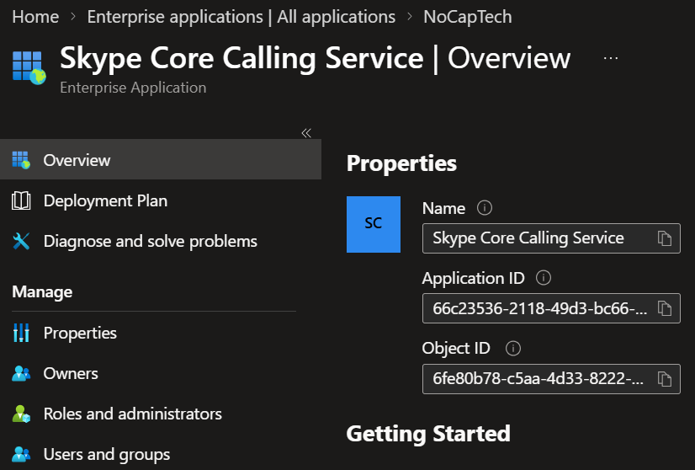This screenshot has height=470, width=695.
Task: Click the Overview grid icon in sidebar
Action: (x=21, y=160)
